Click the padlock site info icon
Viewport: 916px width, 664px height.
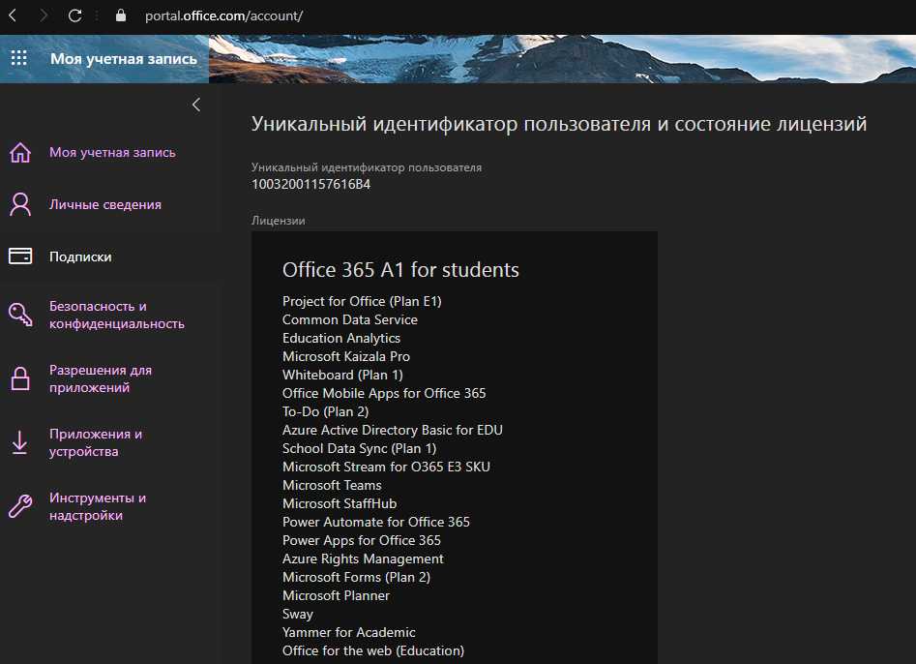(121, 15)
